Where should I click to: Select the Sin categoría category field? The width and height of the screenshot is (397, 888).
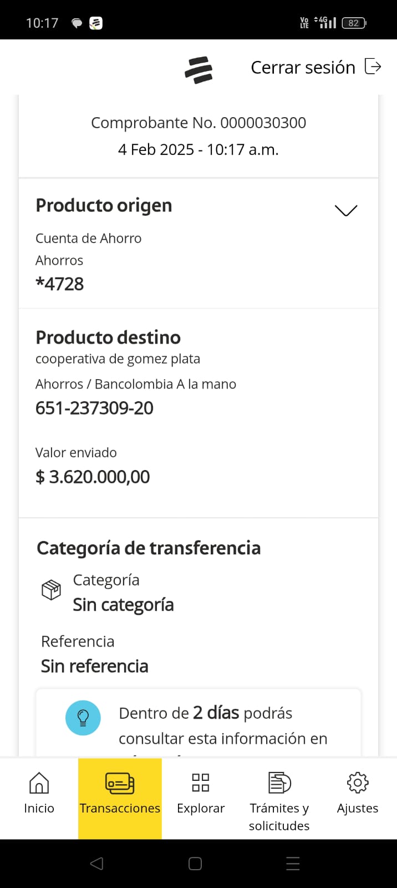(123, 604)
